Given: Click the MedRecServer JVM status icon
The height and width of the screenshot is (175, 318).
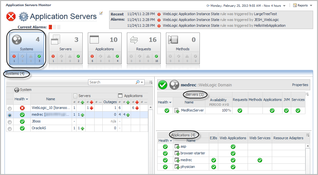Looking at the screenshot, I should point(286,111).
